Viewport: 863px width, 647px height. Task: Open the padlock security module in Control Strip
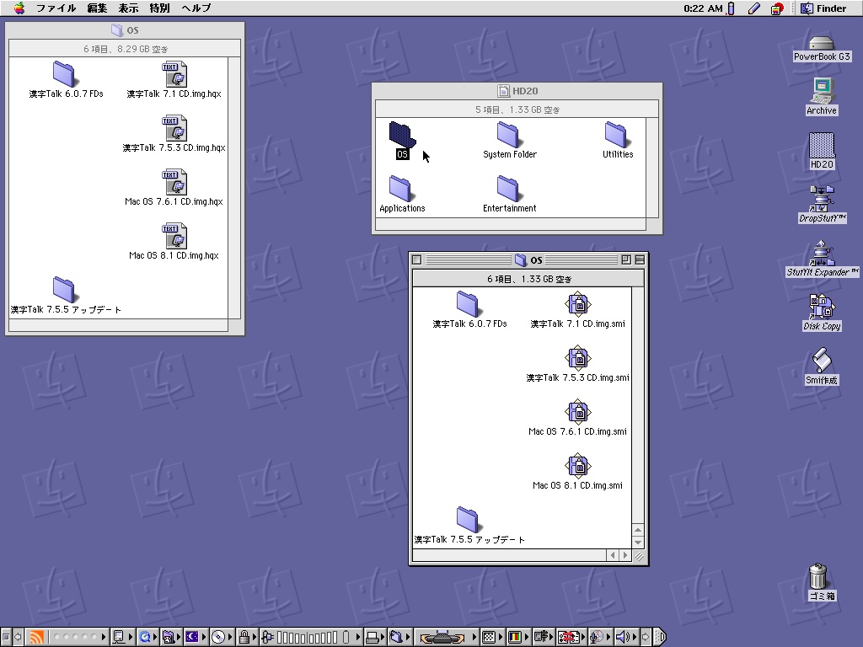(x=247, y=637)
